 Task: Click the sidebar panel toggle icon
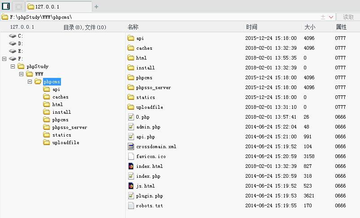click(6, 6)
